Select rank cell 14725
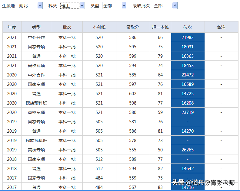This screenshot has height=191, width=240. tap(188, 93)
